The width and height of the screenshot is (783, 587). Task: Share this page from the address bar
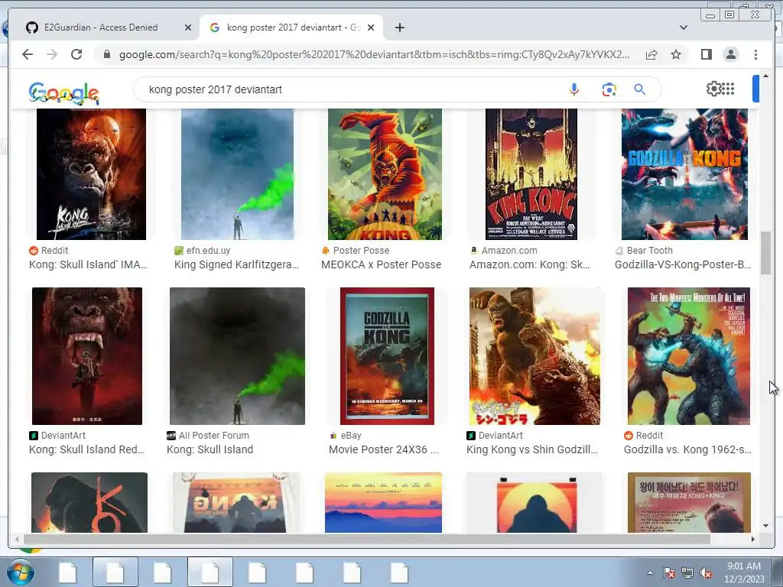651,54
